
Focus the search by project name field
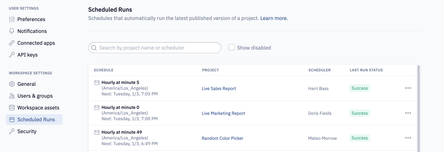tap(155, 48)
